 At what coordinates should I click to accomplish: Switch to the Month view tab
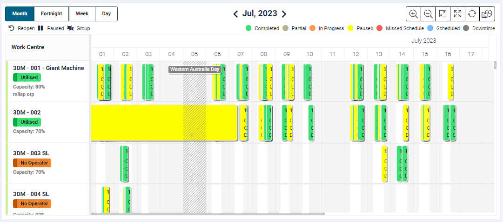click(x=20, y=14)
